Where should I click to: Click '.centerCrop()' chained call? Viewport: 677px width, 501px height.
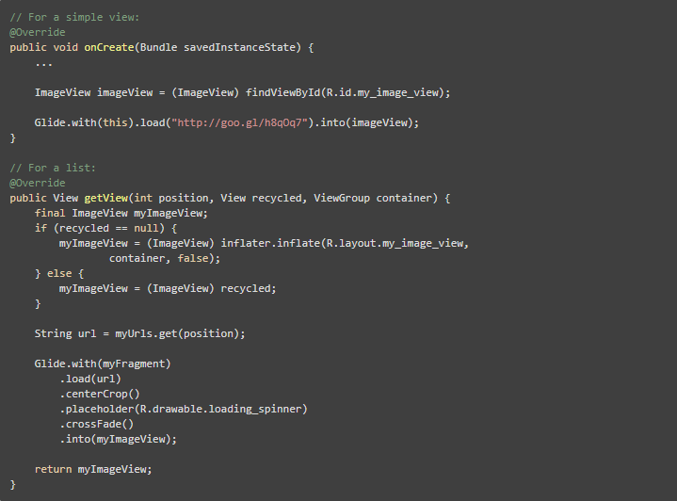click(x=100, y=394)
